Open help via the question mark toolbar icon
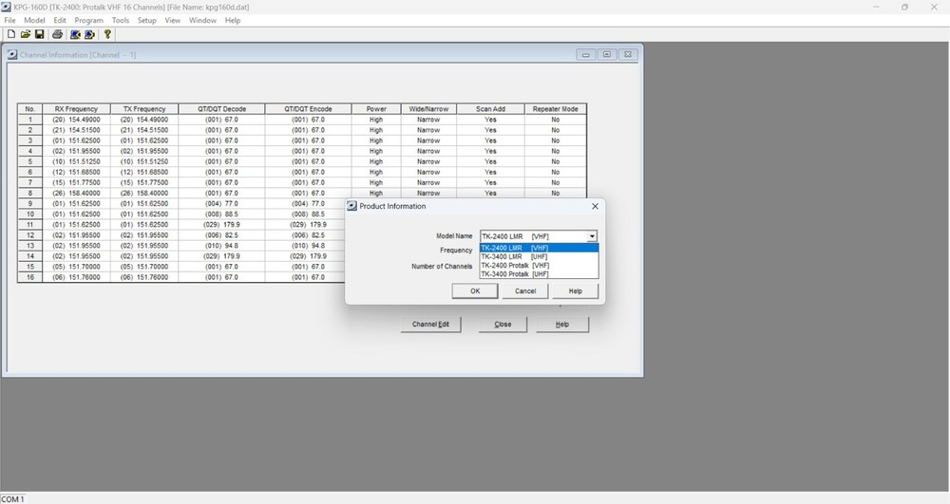 pyautogui.click(x=107, y=34)
